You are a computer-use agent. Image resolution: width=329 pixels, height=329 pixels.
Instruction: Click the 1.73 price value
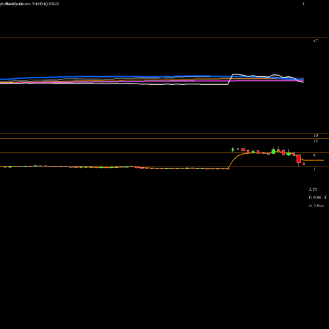point(313,190)
